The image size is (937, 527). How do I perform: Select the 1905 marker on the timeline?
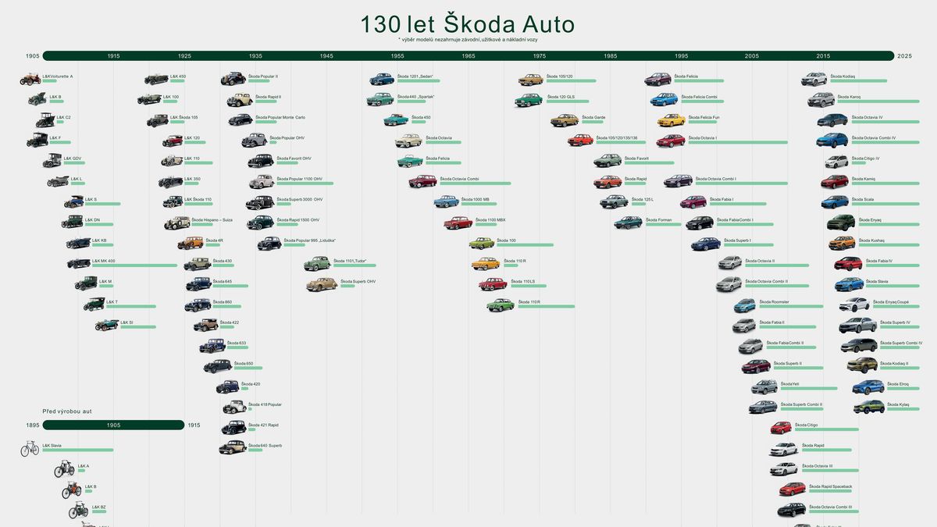[x=33, y=55]
